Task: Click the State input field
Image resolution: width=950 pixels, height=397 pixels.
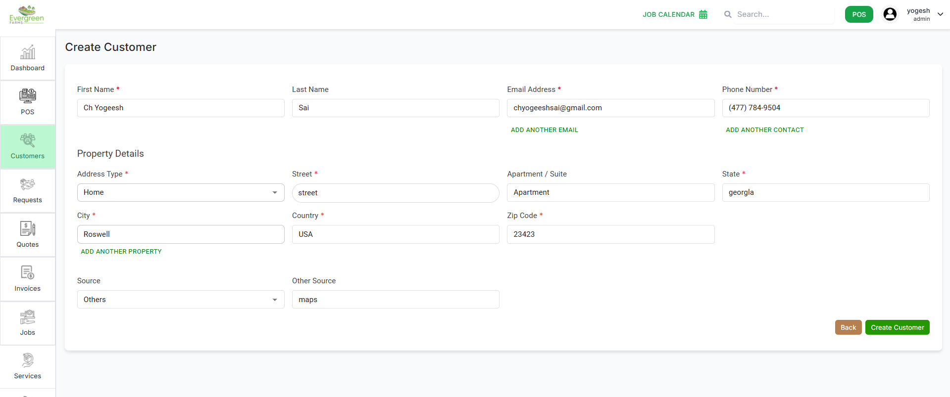Action: (826, 192)
